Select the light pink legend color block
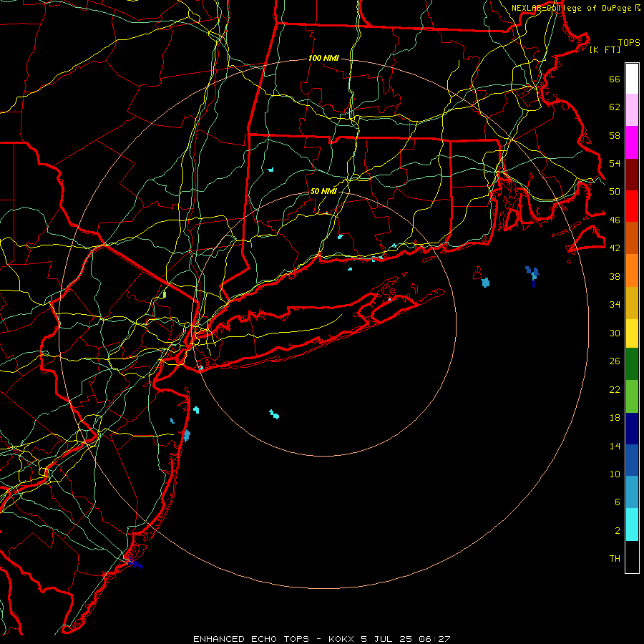 632,109
